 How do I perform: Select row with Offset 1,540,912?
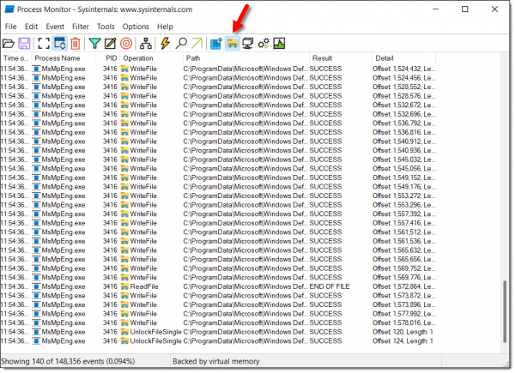pos(218,141)
